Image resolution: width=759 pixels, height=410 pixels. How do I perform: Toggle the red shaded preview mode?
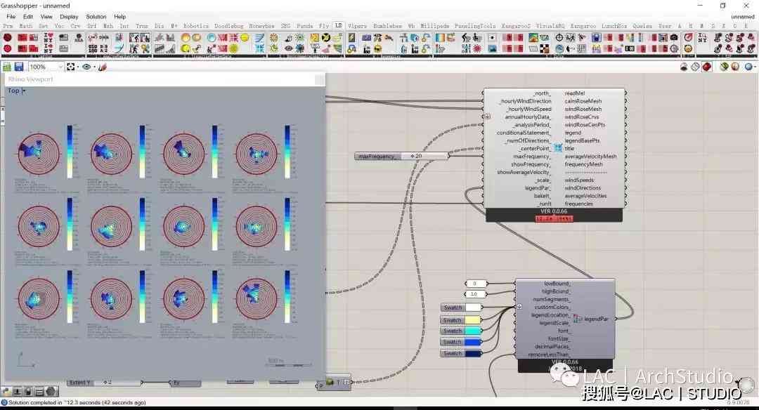[707, 67]
